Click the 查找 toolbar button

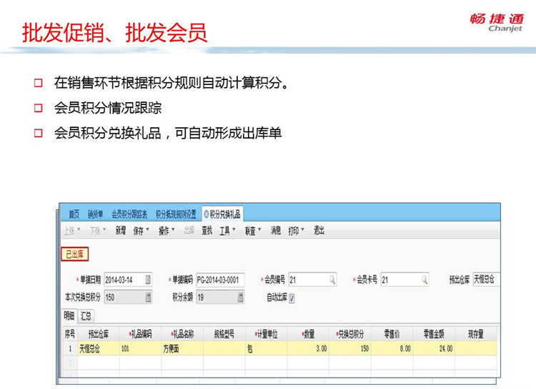coord(207,230)
